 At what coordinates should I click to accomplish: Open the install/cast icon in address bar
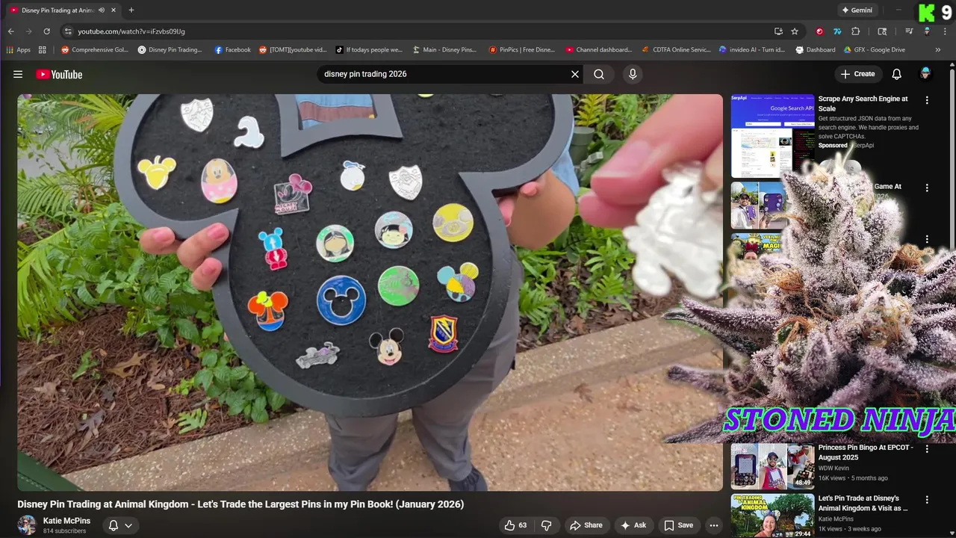[x=778, y=31]
